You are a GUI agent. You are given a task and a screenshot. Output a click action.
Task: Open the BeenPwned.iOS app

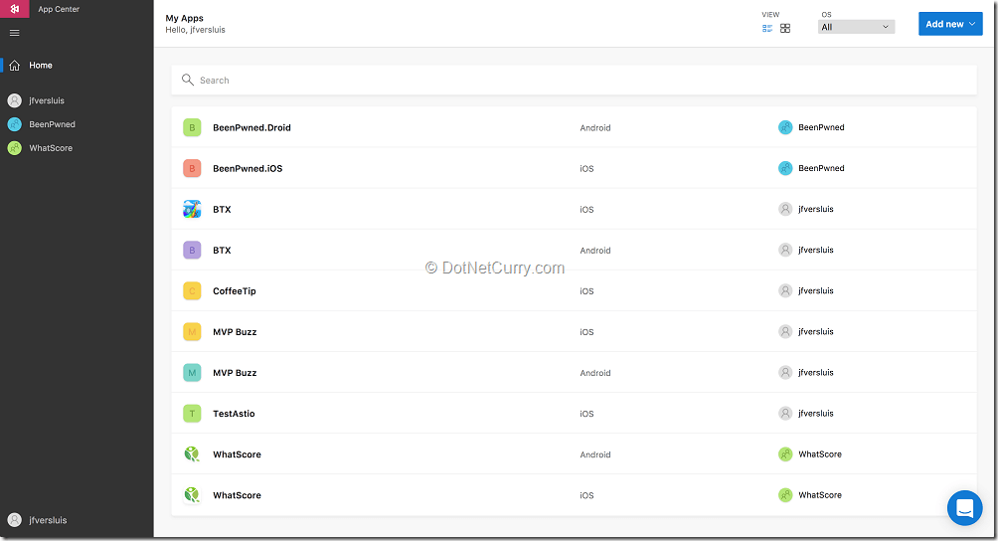pos(248,169)
